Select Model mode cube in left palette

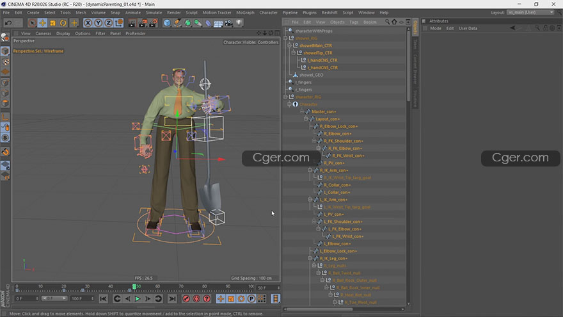tap(5, 51)
